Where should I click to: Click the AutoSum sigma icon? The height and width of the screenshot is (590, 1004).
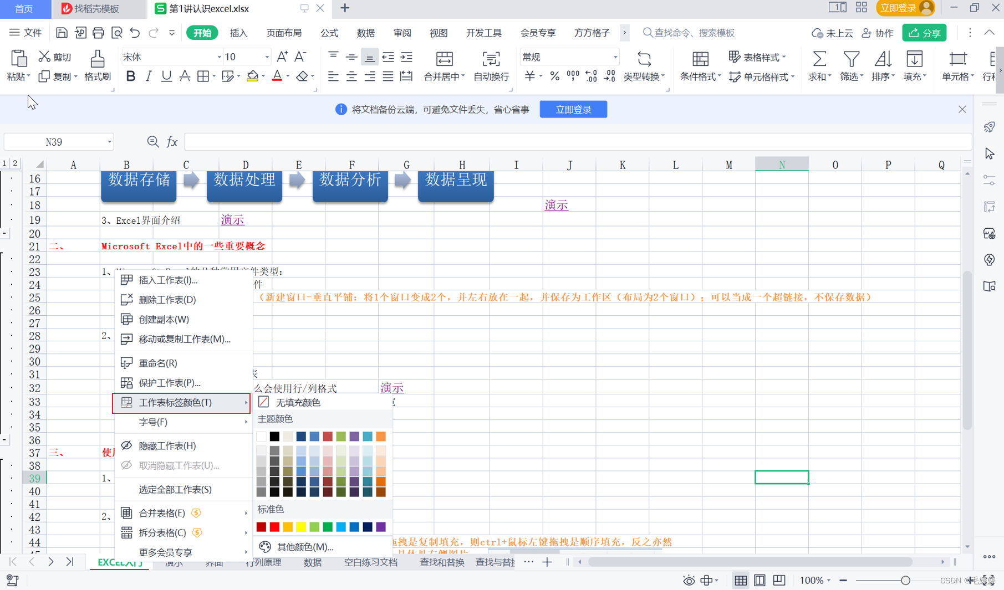pyautogui.click(x=819, y=58)
